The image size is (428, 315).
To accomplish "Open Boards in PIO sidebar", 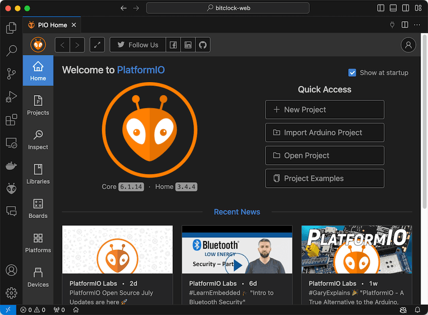I will (38, 209).
